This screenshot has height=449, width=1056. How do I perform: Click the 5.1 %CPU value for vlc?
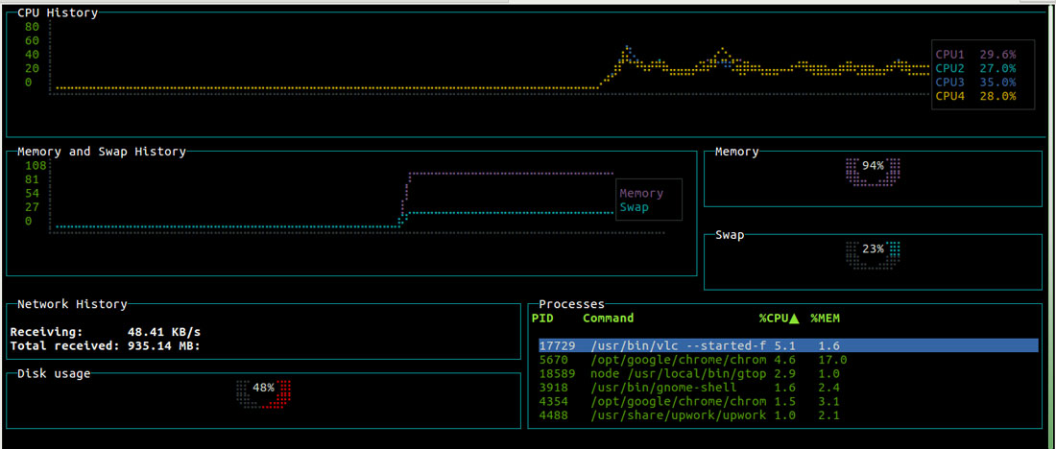784,345
